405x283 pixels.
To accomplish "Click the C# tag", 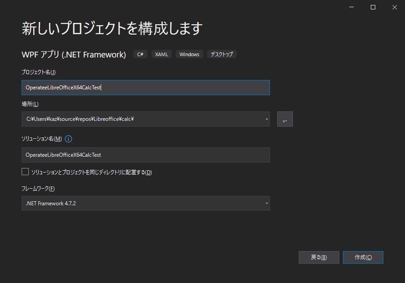I will pos(140,54).
